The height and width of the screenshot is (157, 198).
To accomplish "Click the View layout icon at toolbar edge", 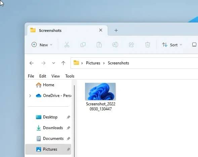I will 194,45.
